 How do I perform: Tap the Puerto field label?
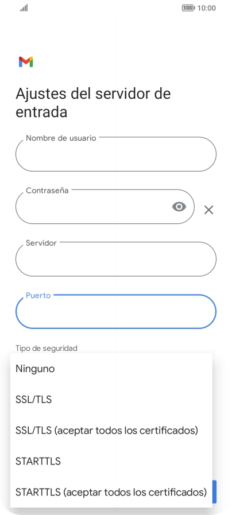pyautogui.click(x=38, y=295)
